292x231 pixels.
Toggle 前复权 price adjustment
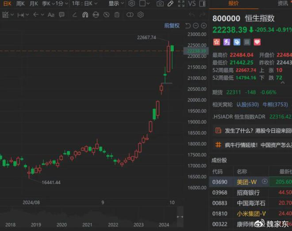click(x=172, y=26)
